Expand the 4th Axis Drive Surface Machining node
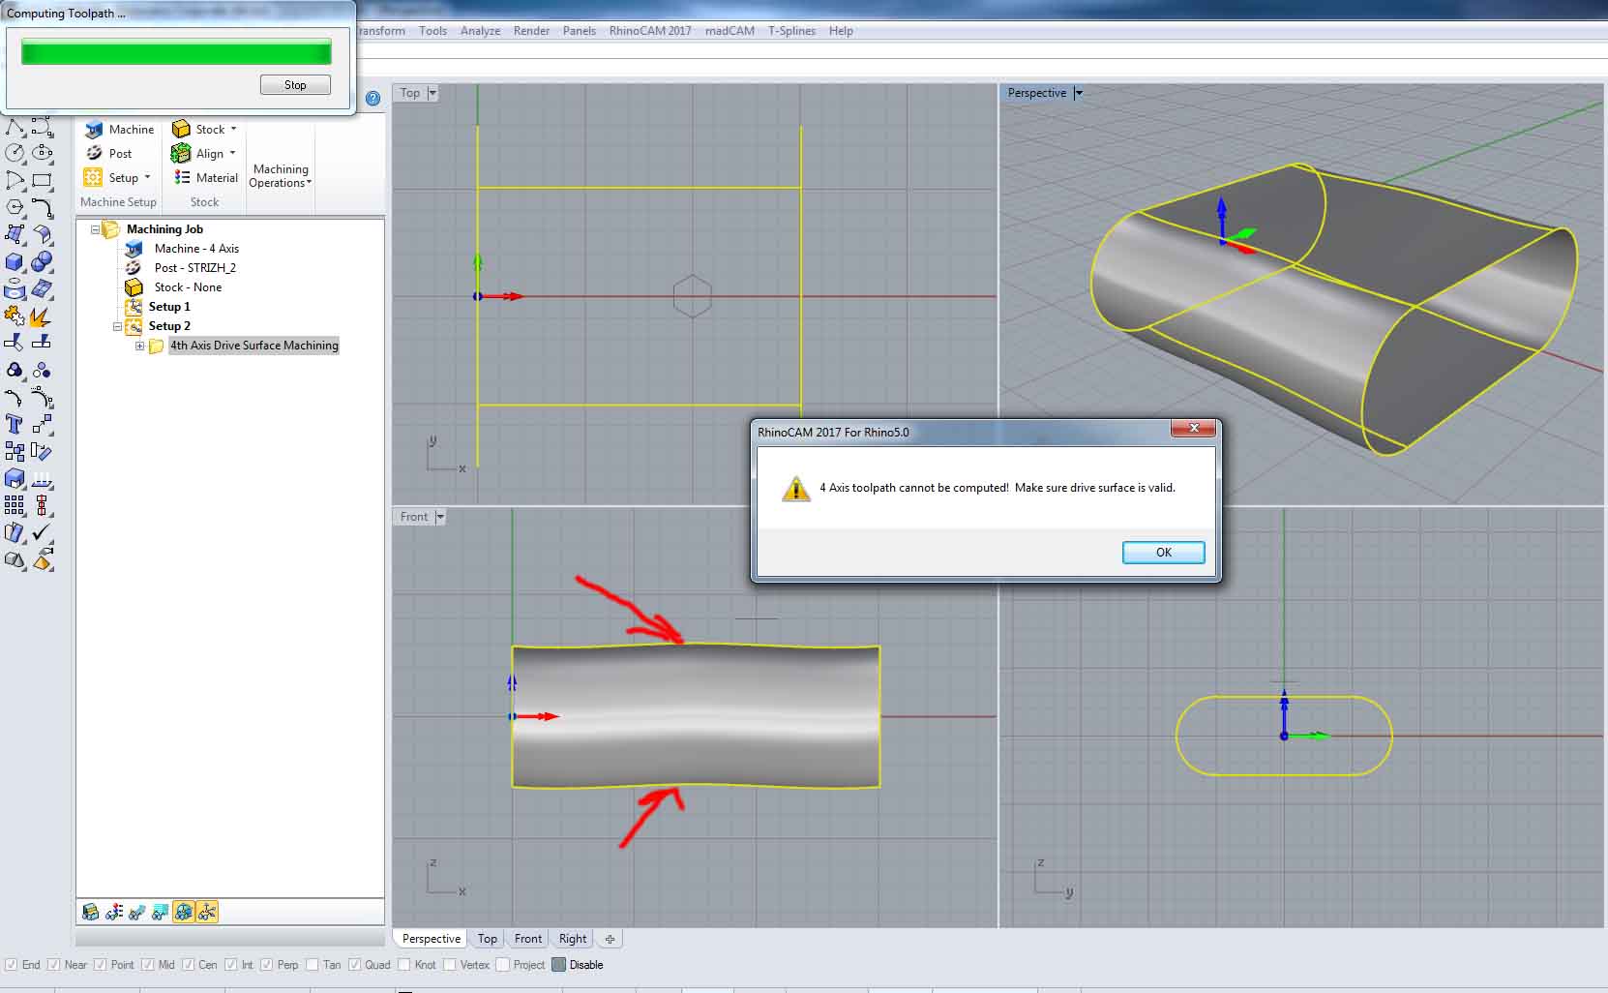1608x993 pixels. click(139, 346)
